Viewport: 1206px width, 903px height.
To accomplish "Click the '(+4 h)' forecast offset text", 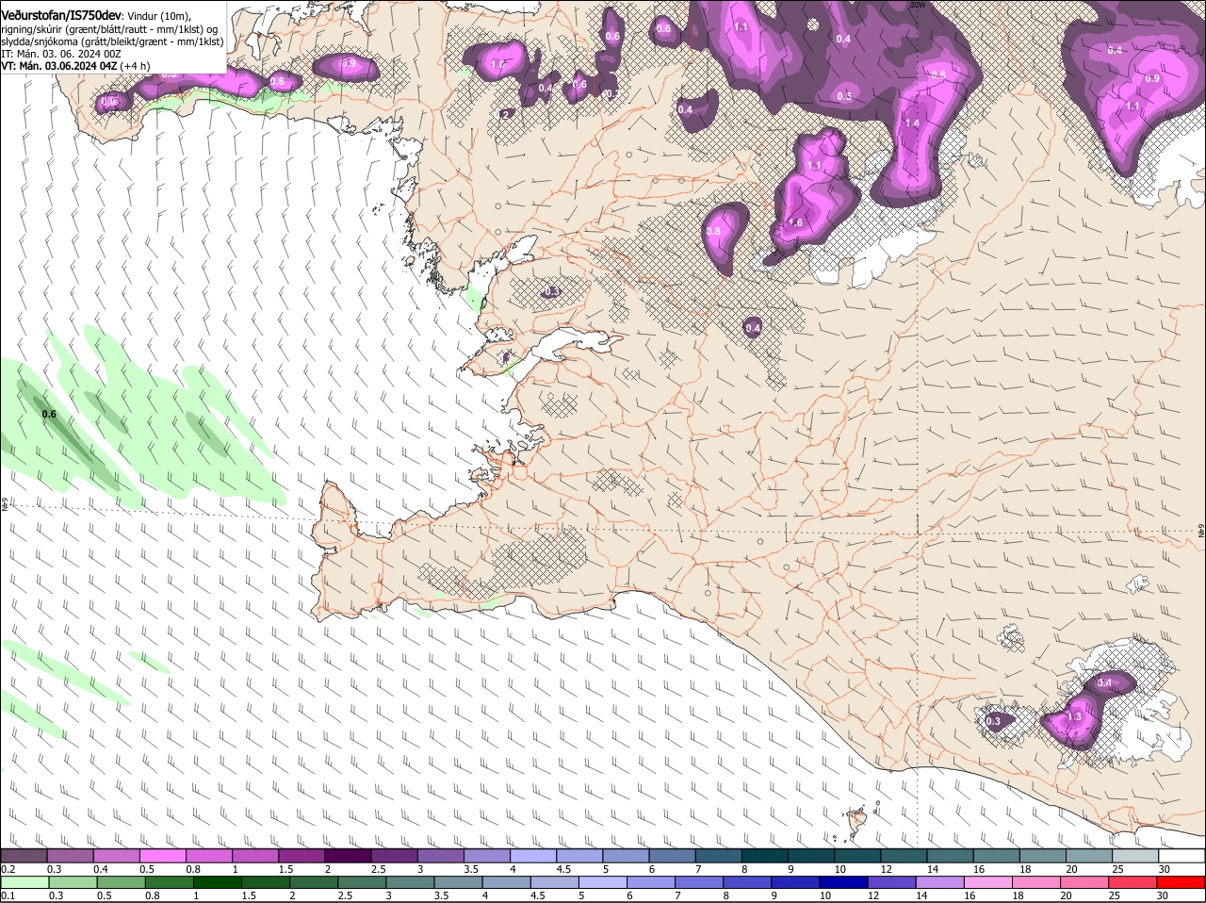I will [x=135, y=66].
